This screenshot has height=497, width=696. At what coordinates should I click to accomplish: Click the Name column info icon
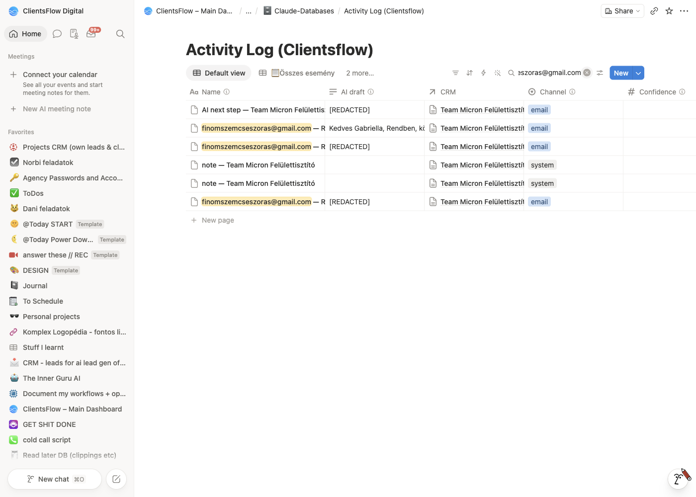pos(227,92)
